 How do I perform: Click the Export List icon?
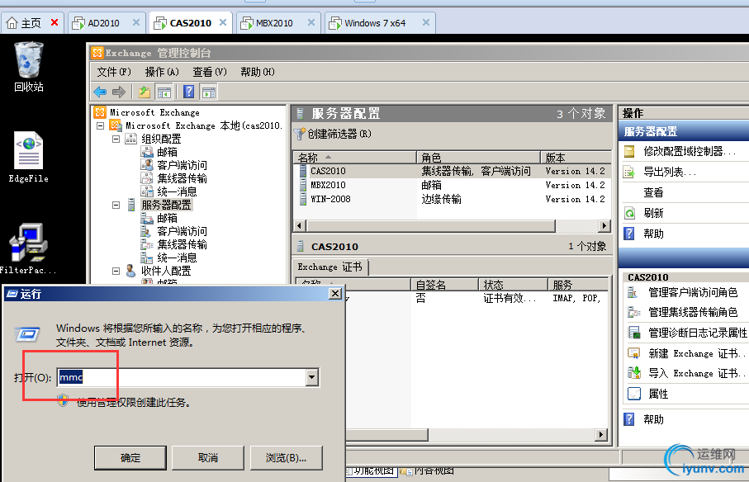pos(629,172)
